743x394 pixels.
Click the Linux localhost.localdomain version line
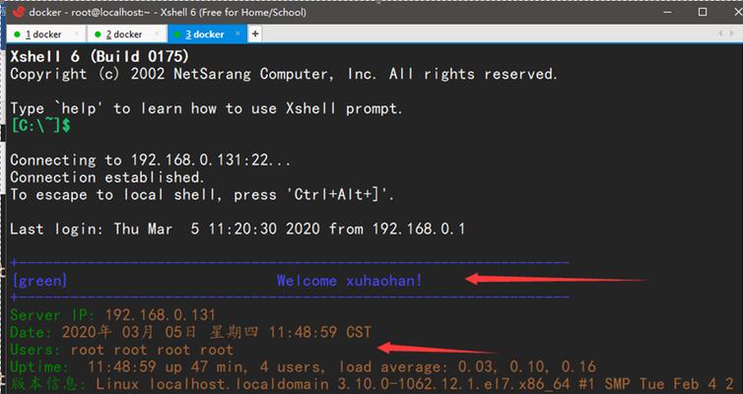click(x=371, y=384)
